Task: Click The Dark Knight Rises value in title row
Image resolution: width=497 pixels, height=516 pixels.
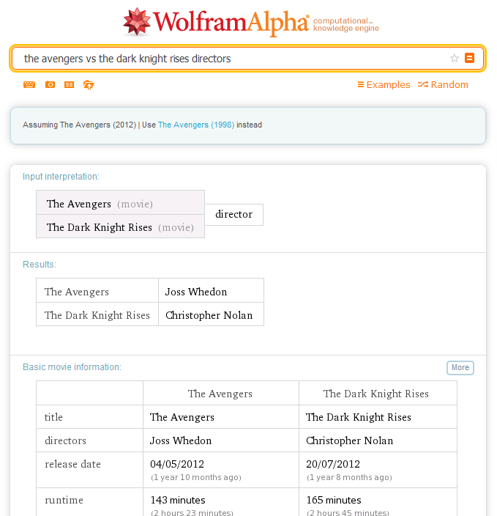Action: pyautogui.click(x=359, y=417)
